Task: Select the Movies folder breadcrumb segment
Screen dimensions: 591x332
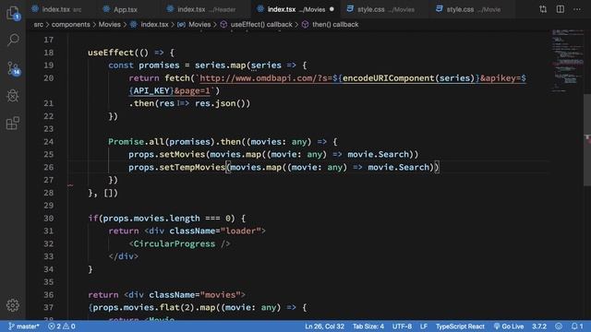Action: [x=109, y=25]
